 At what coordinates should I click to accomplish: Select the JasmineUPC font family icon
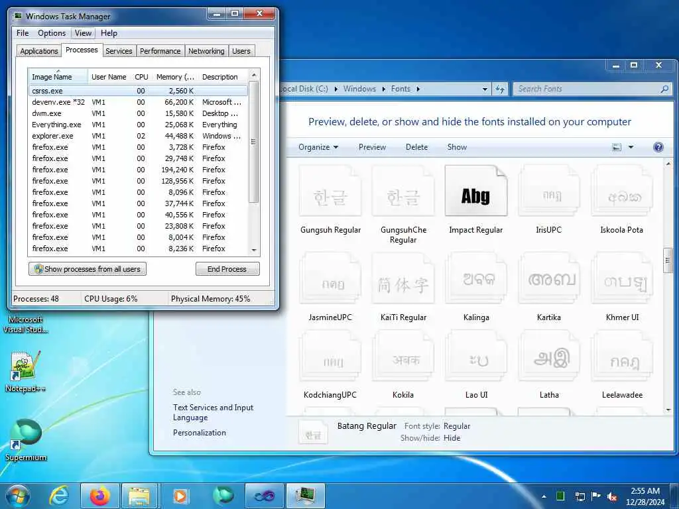pos(330,278)
